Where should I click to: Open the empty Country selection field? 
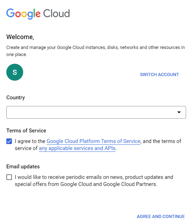(x=96, y=112)
